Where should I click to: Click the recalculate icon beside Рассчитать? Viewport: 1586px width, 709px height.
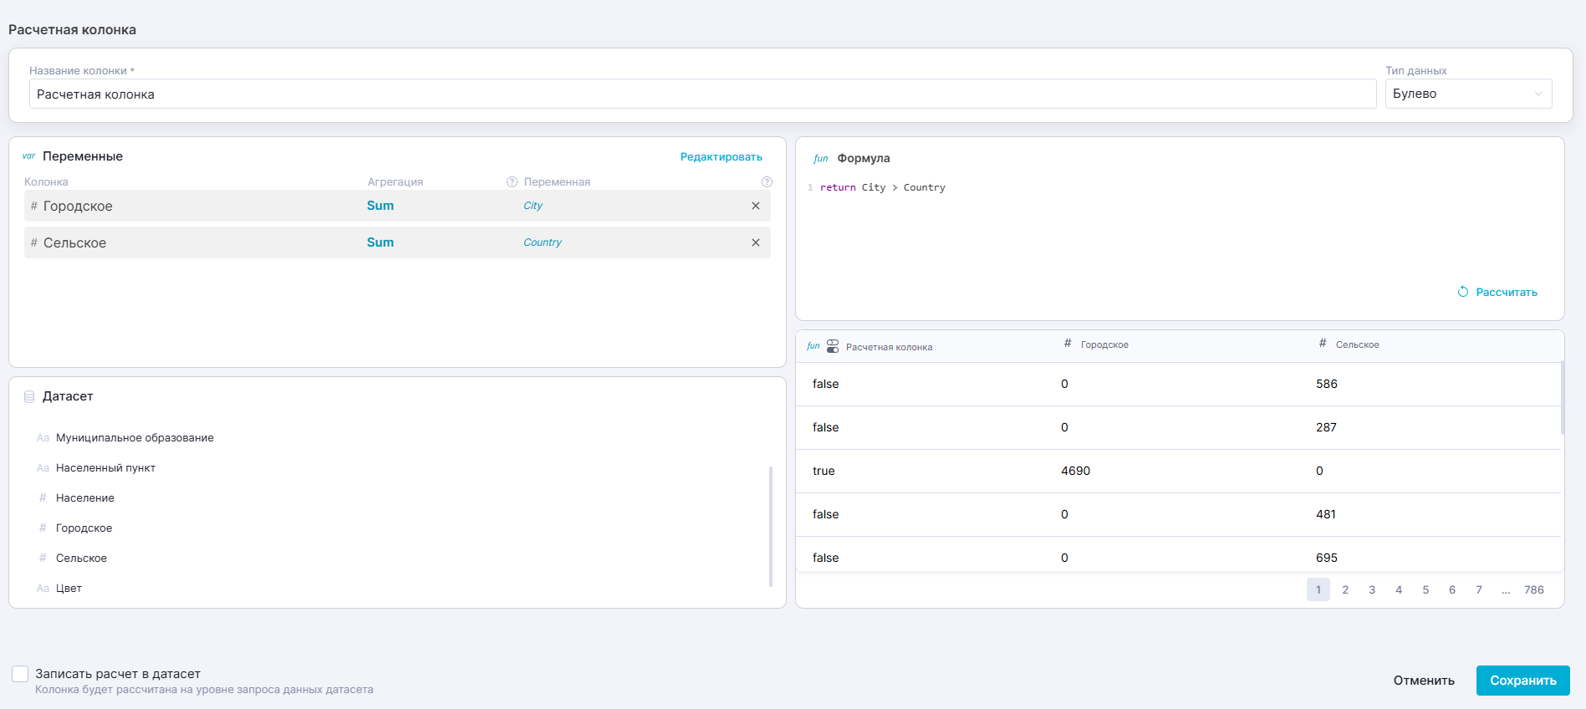[x=1462, y=292]
